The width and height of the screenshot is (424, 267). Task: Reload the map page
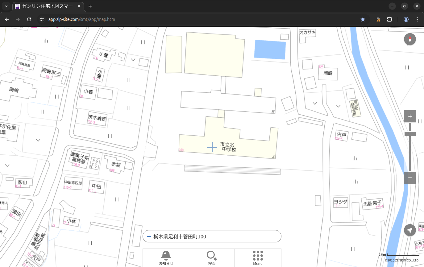pos(29,19)
